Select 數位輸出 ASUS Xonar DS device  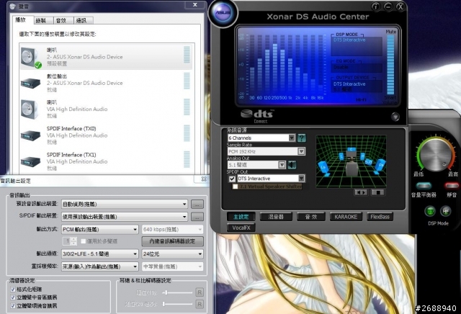tap(106, 83)
